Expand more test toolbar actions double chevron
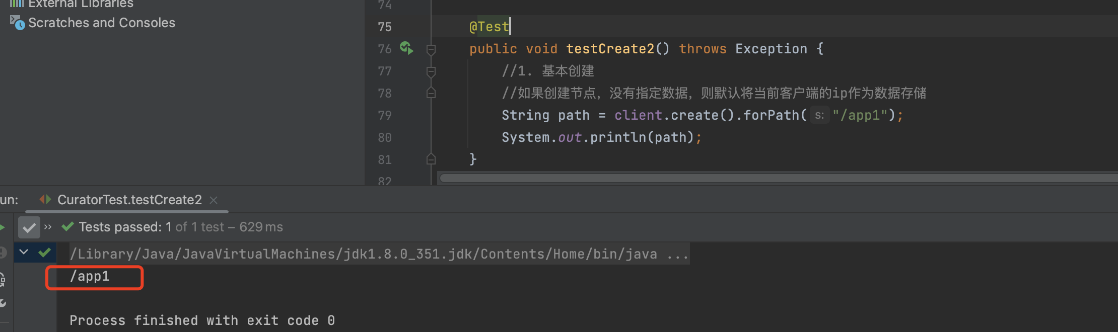This screenshot has width=1118, height=332. [x=48, y=227]
